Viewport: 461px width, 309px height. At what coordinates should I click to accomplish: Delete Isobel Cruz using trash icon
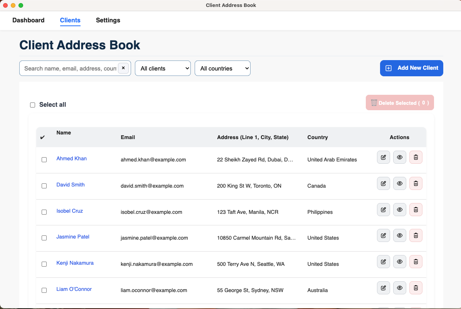pos(416,210)
